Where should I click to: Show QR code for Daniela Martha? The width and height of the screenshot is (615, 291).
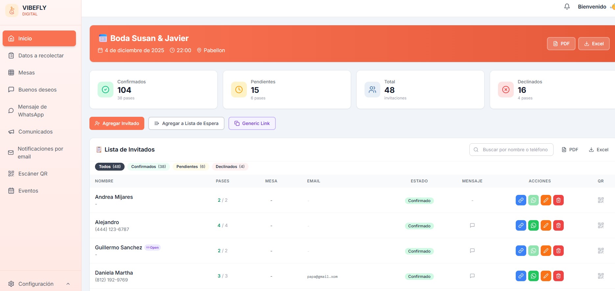tap(601, 276)
